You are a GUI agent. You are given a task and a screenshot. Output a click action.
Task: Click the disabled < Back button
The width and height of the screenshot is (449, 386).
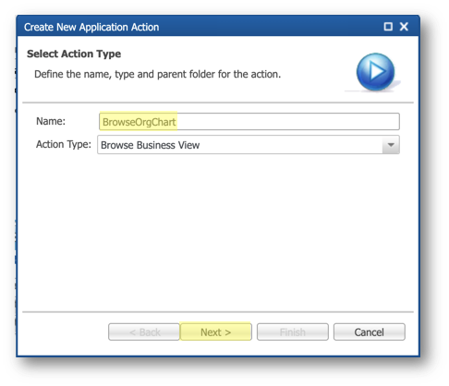pyautogui.click(x=144, y=332)
